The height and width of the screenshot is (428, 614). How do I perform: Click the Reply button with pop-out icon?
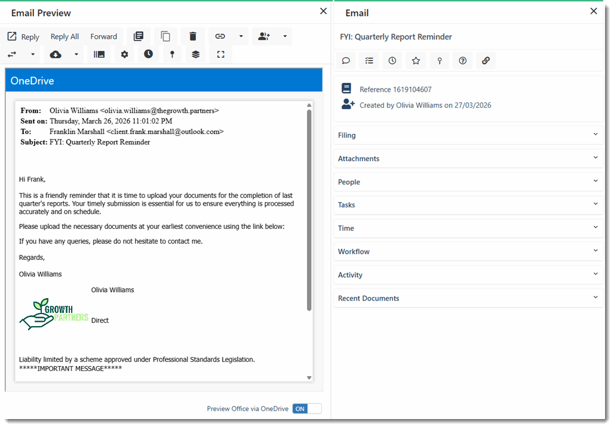click(23, 37)
